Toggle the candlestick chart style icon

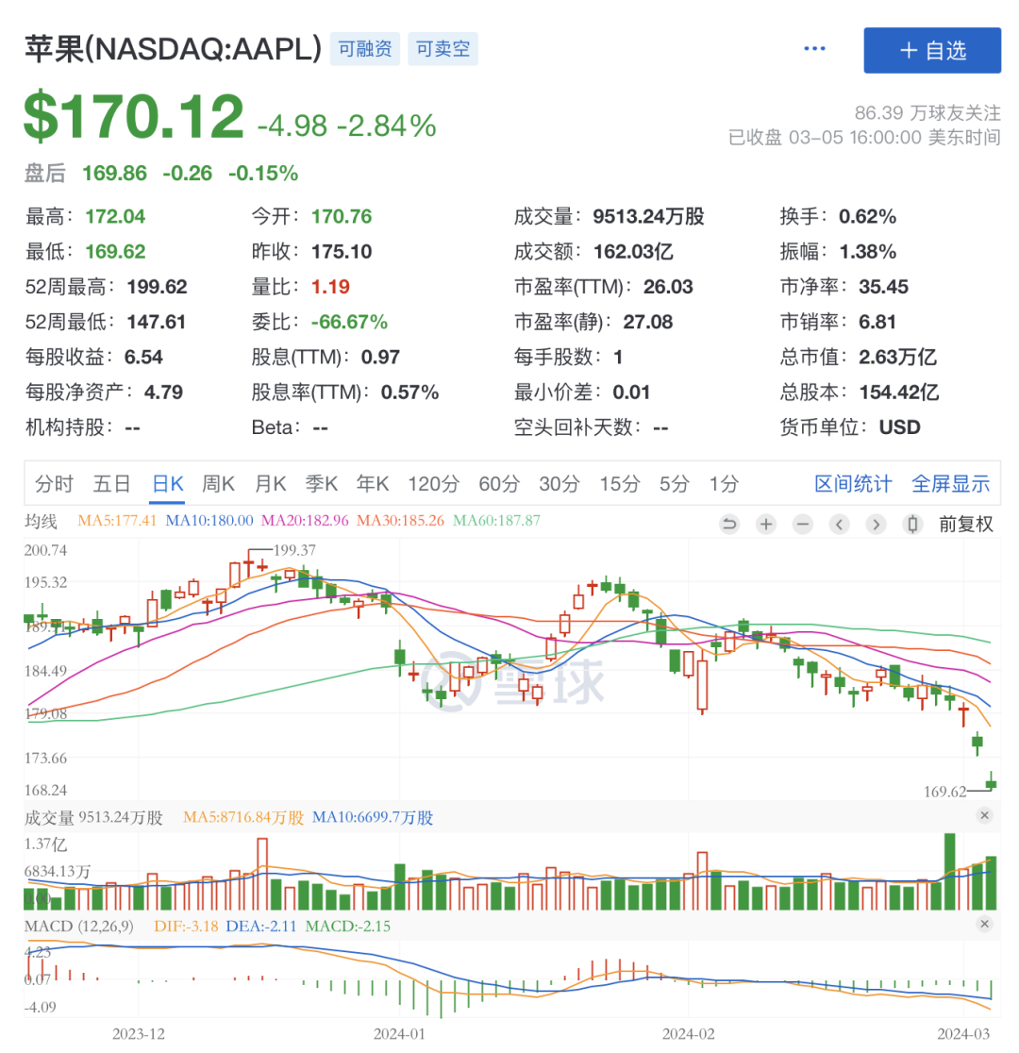click(x=912, y=524)
